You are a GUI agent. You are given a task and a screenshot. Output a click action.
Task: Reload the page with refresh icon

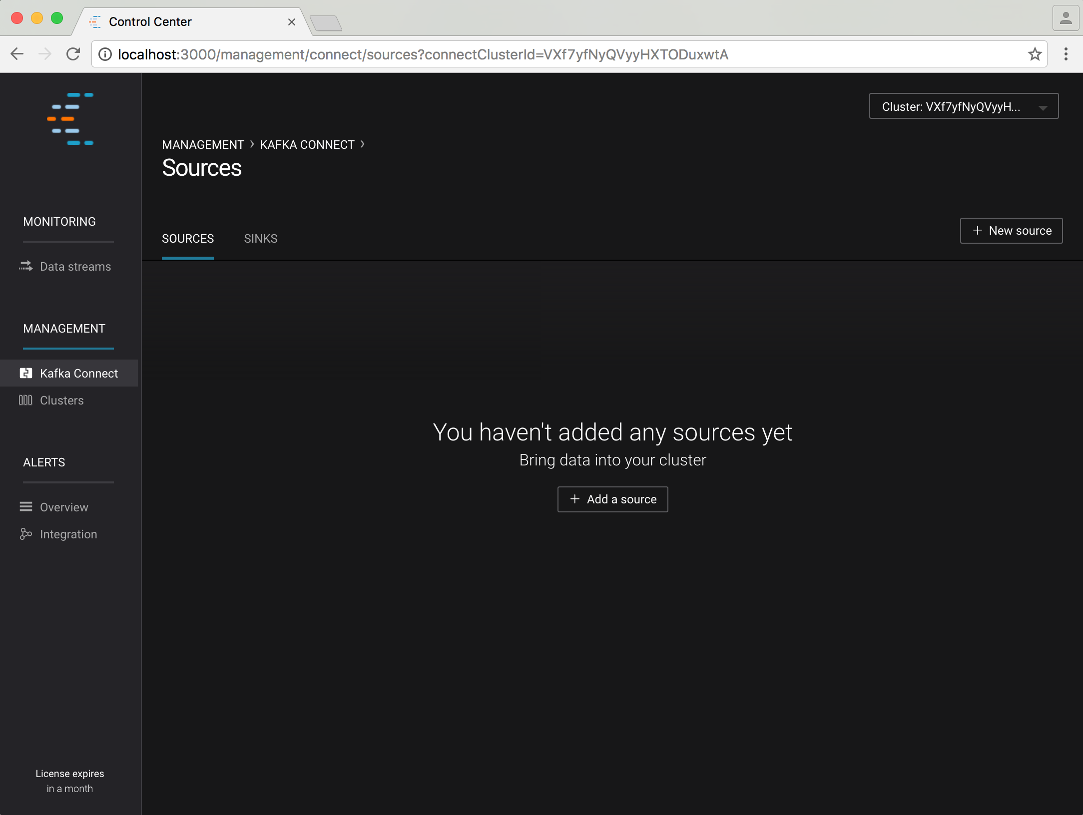click(x=73, y=54)
